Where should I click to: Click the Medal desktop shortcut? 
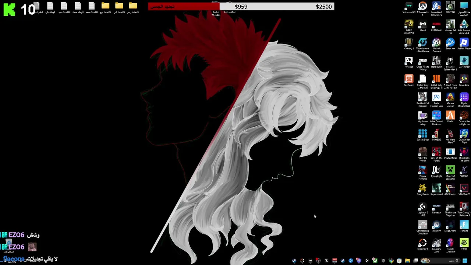click(x=422, y=26)
